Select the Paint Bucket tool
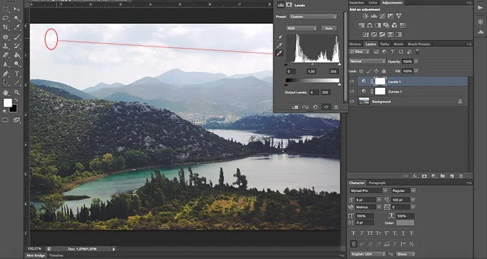 tap(17, 55)
